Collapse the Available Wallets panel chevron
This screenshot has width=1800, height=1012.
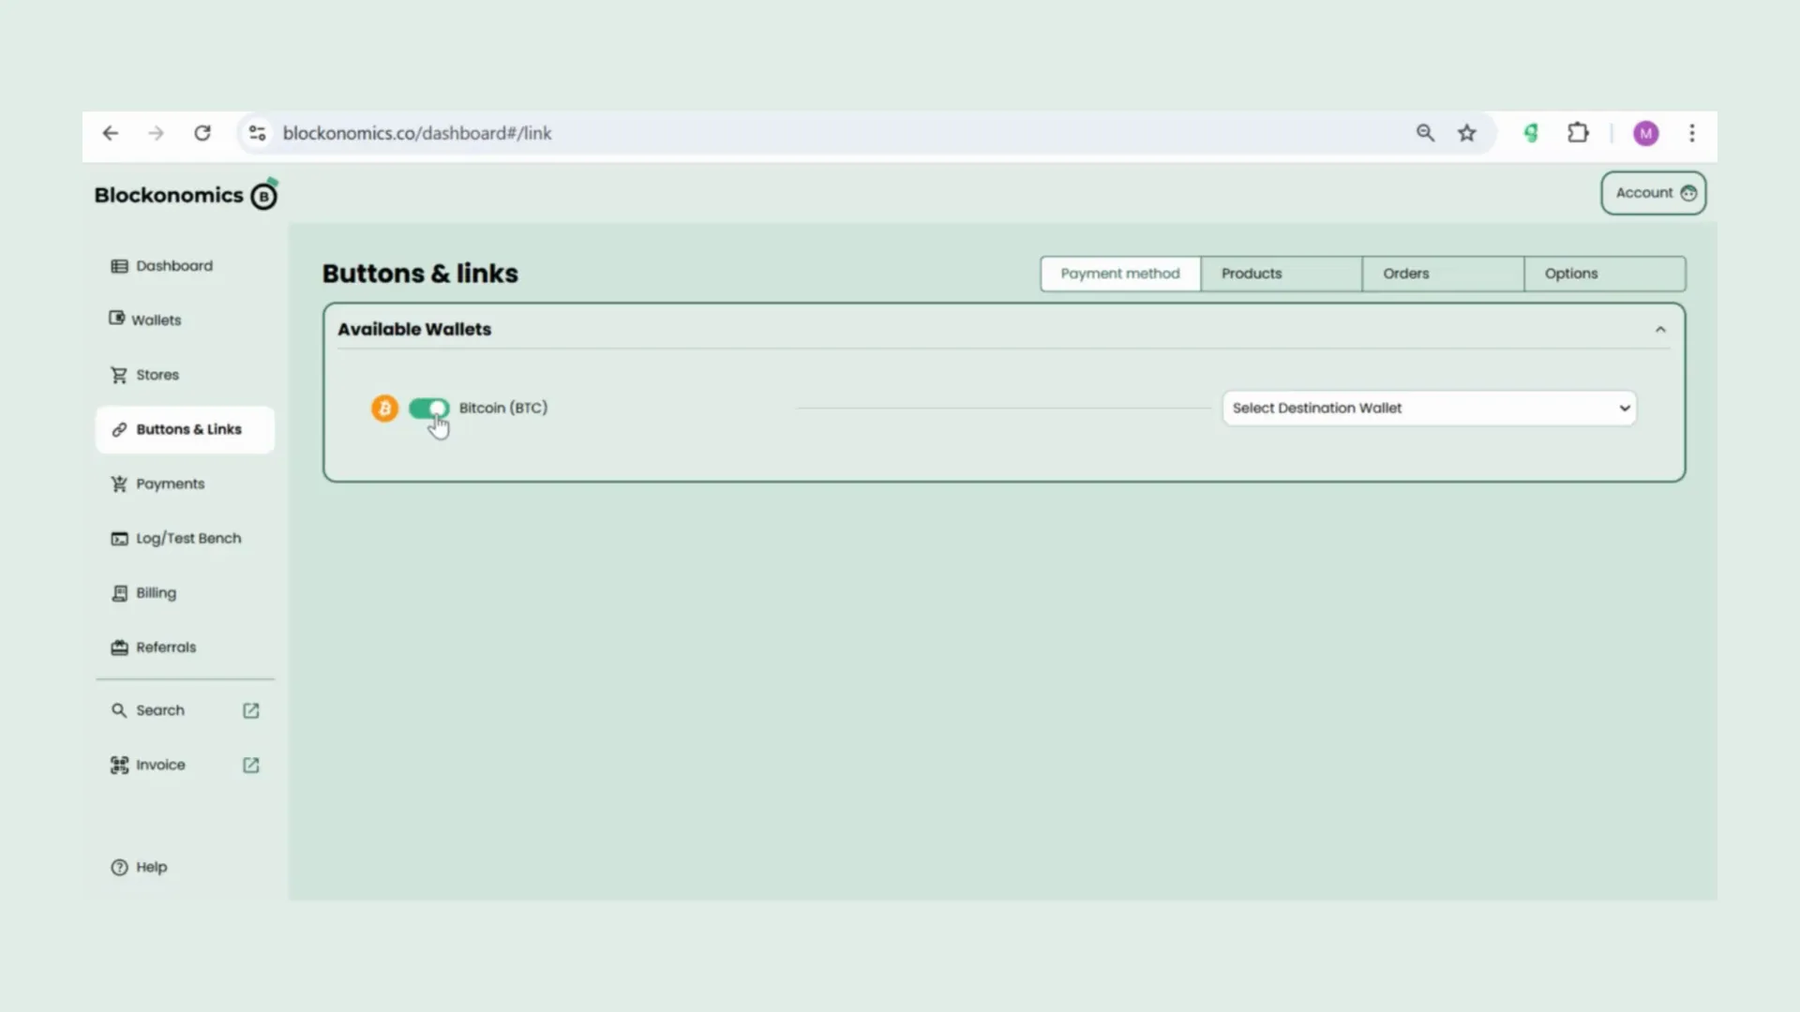tap(1660, 329)
